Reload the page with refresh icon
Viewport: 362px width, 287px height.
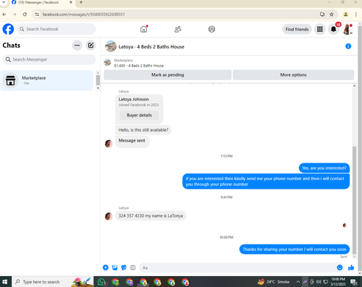[x=25, y=14]
